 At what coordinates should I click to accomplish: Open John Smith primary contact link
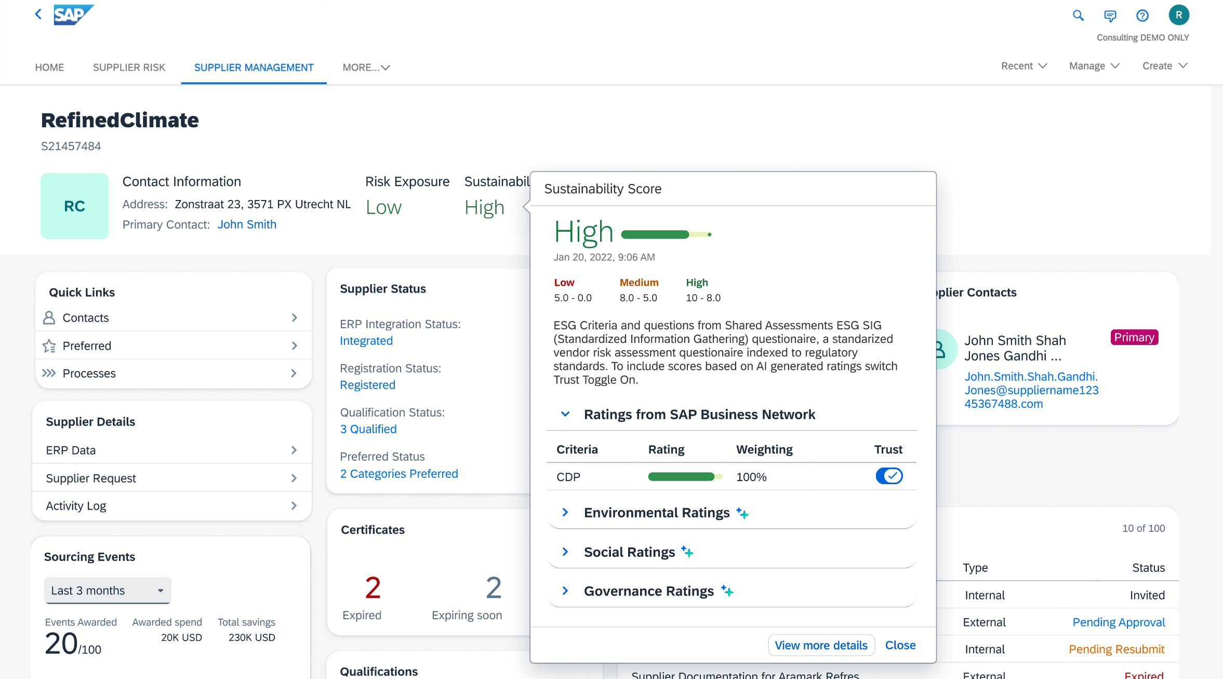(247, 224)
